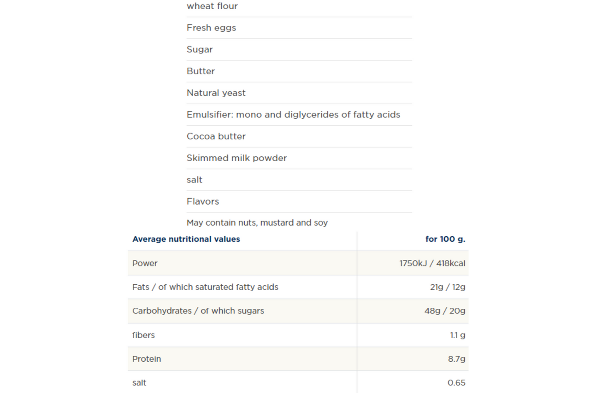The image size is (590, 393).
Task: Select the 'for 100 g.' column header
Action: pos(445,239)
